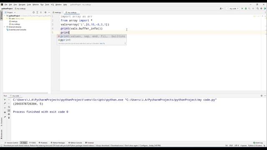Open Project panel options gear
This screenshot has width=267, height=150.
point(45,12)
